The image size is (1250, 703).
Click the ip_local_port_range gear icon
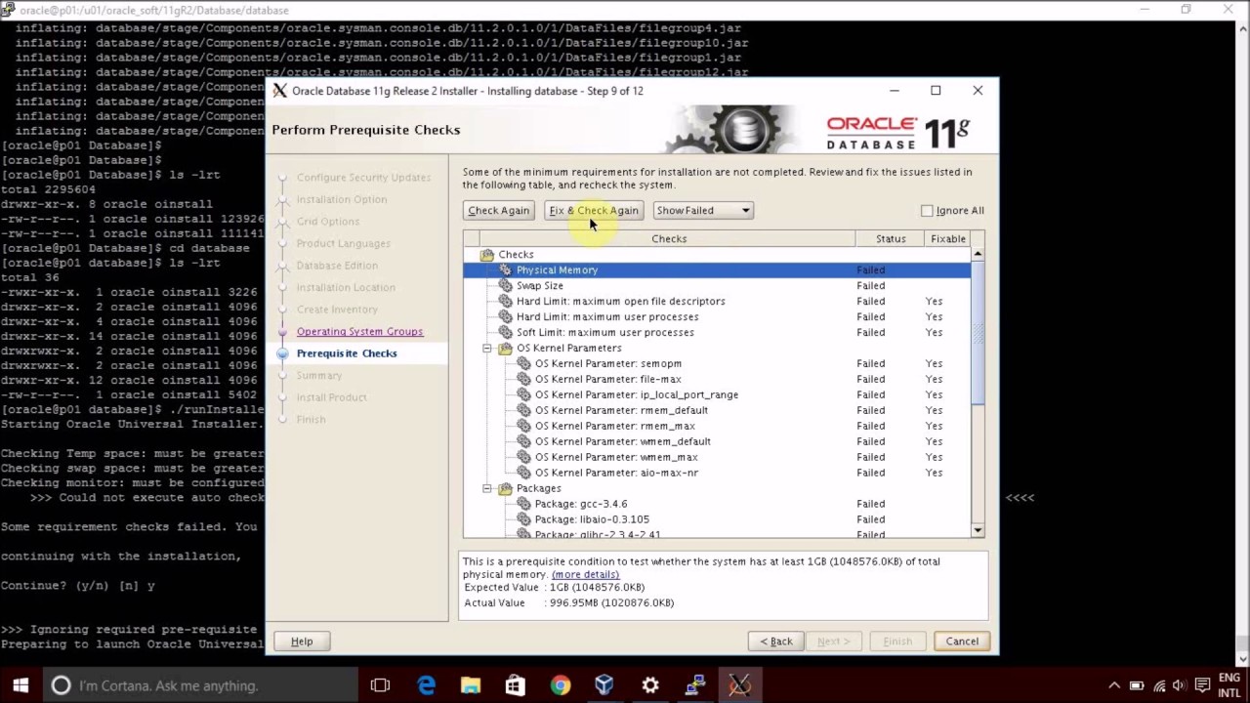[523, 394]
